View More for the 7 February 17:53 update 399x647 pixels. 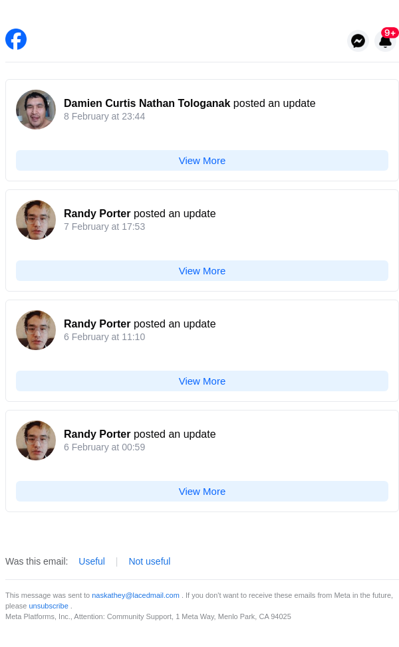202,270
